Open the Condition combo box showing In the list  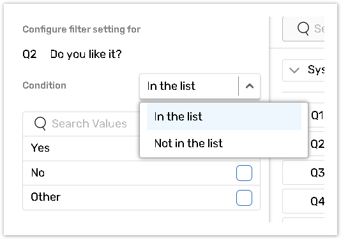click(200, 86)
